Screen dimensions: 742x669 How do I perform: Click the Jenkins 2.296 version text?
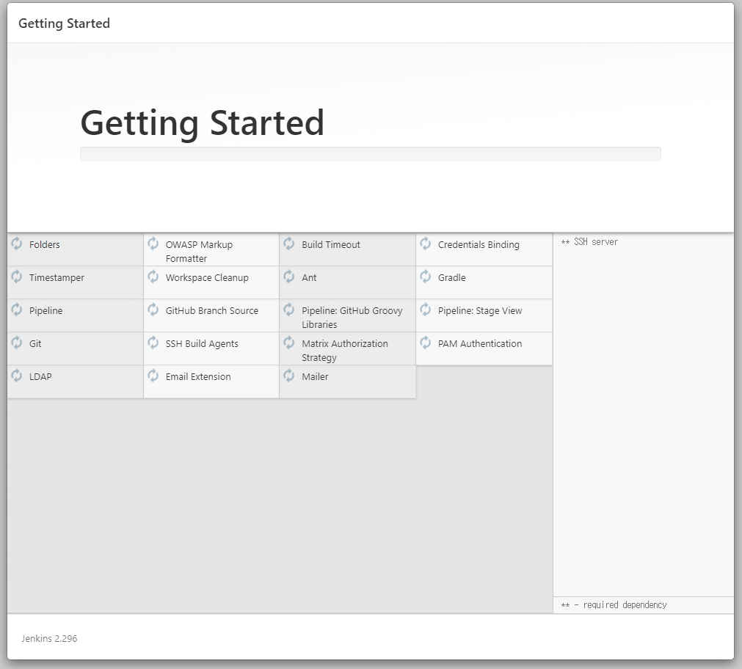coord(49,639)
